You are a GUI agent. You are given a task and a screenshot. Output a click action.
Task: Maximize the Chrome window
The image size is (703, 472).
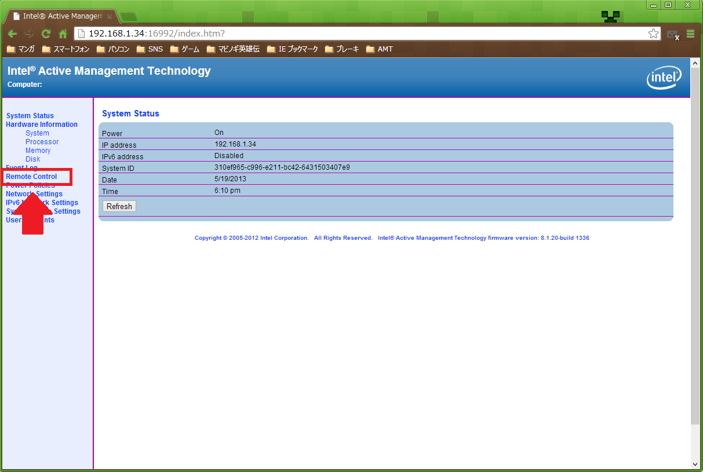tap(668, 5)
